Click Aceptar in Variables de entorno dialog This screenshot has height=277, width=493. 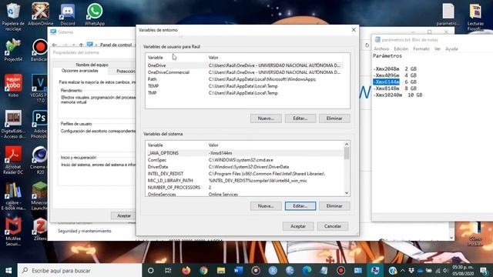298,226
